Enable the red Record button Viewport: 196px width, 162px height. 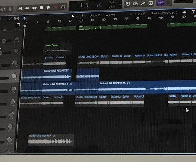(x=56, y=7)
